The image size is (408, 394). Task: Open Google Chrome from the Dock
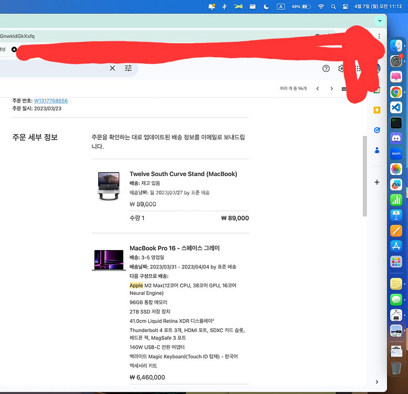point(396,92)
